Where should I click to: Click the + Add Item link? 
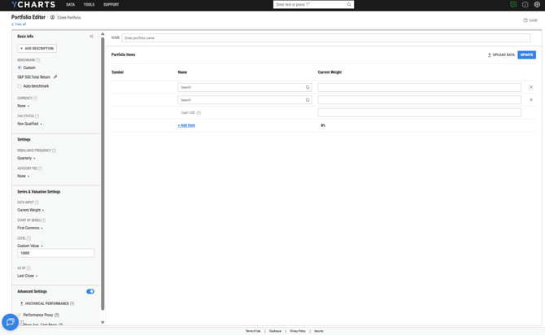pos(186,125)
